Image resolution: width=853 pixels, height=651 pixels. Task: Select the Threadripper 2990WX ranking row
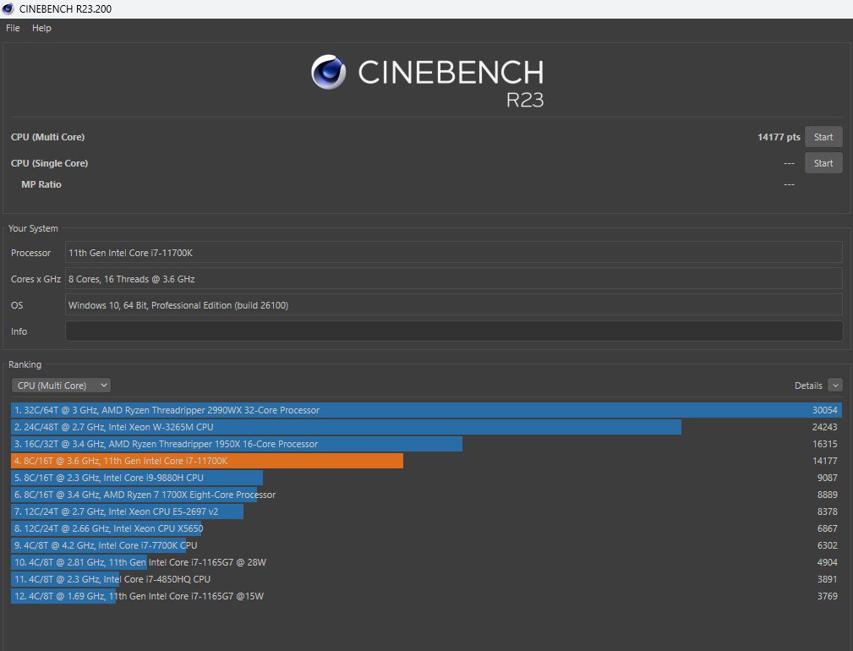pos(426,410)
